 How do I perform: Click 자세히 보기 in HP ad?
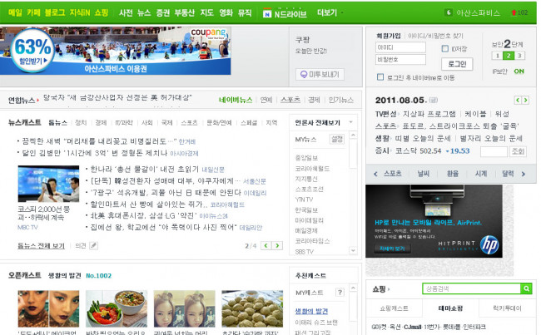pyautogui.click(x=392, y=249)
